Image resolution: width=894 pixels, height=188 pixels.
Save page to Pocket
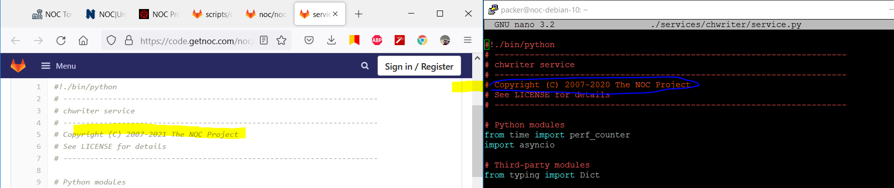(309, 40)
